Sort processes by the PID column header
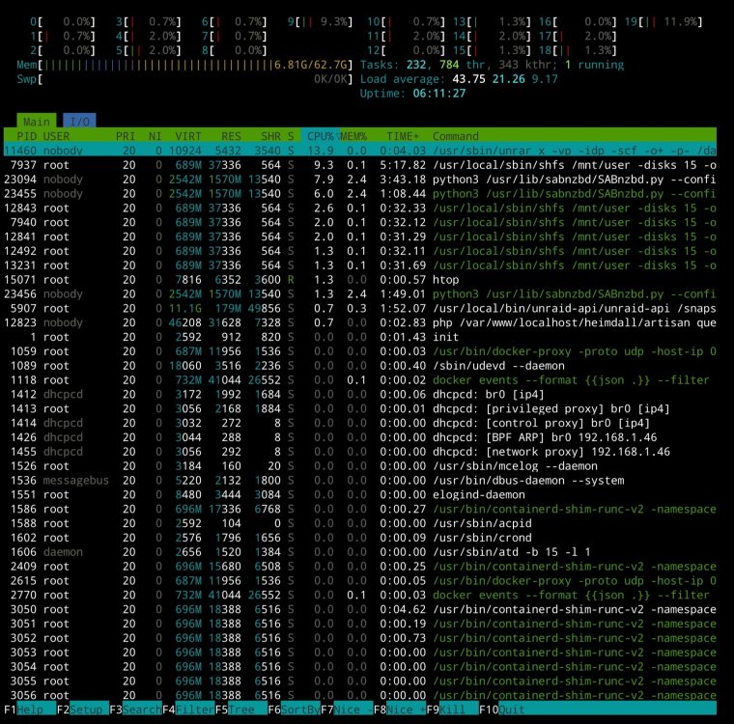The width and height of the screenshot is (734, 724). [x=26, y=136]
